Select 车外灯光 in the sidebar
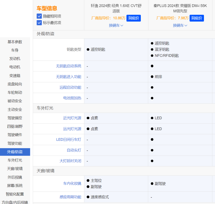This screenshot has height=204, width=215. [x=15, y=160]
